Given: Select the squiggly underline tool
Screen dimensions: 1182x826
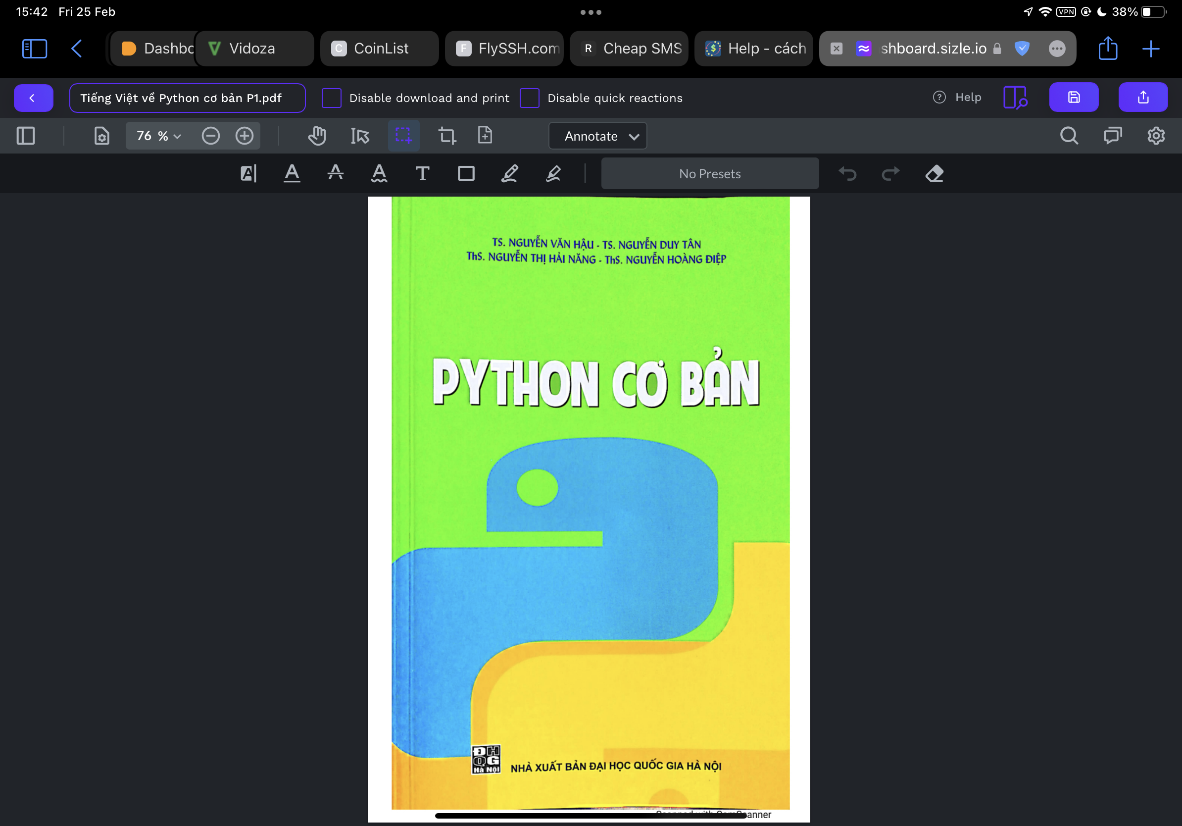Looking at the screenshot, I should click(380, 173).
